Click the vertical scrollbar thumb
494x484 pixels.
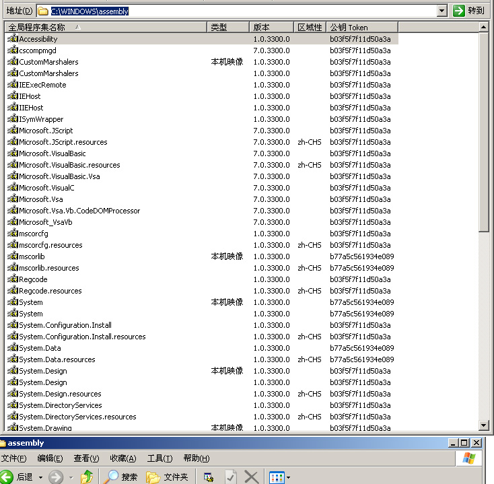tap(484, 133)
